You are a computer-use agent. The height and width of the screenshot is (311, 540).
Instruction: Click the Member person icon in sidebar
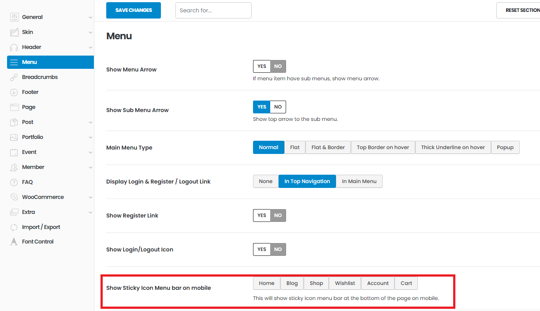[x=14, y=167]
